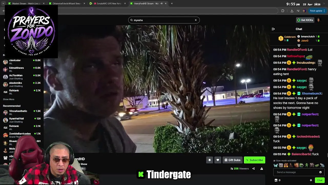Open a new browser tab
328x185 pixels.
click(x=172, y=4)
